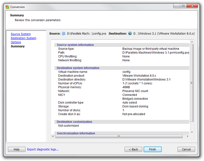204x161 pixels.
Task: Click the VMware Workstation 8.0.x product value
Action: point(139,76)
